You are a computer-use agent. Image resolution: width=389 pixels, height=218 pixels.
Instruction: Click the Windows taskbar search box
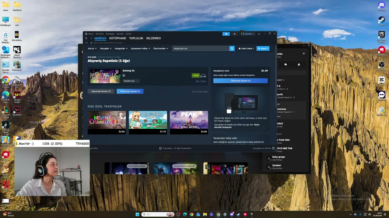(x=158, y=214)
